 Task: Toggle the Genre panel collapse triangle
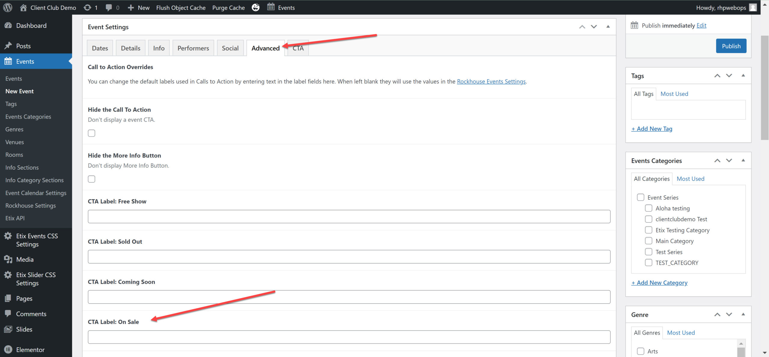[x=743, y=314]
